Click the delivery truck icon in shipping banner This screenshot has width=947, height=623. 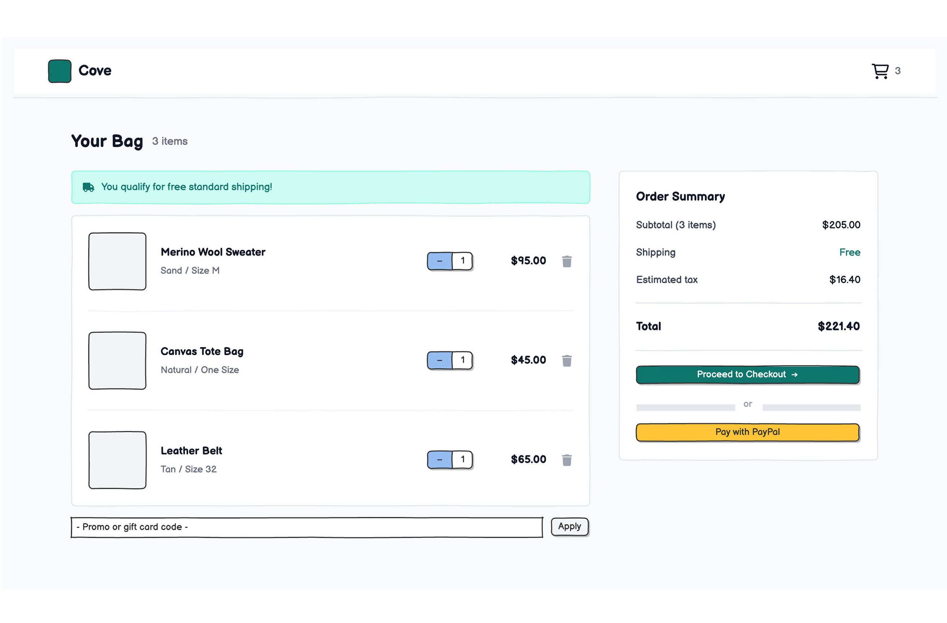pos(88,187)
